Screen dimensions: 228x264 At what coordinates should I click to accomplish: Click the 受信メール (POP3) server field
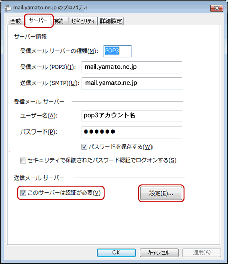click(x=132, y=67)
